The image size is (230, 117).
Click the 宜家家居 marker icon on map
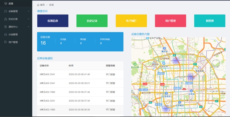200,68
